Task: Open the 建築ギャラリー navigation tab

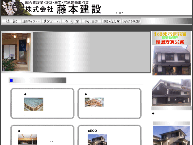Action: pyautogui.click(x=31, y=21)
